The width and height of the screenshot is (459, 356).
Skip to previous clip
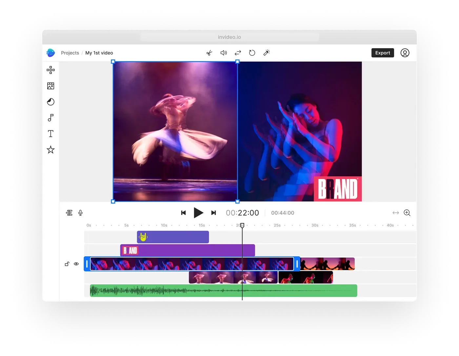point(184,213)
